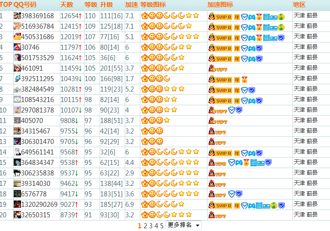Click the green music icon in row 1320290269
The image size is (330, 231).
click(x=274, y=205)
